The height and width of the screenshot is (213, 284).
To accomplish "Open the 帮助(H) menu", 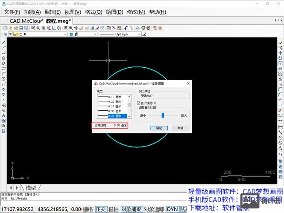I will click(x=158, y=12).
